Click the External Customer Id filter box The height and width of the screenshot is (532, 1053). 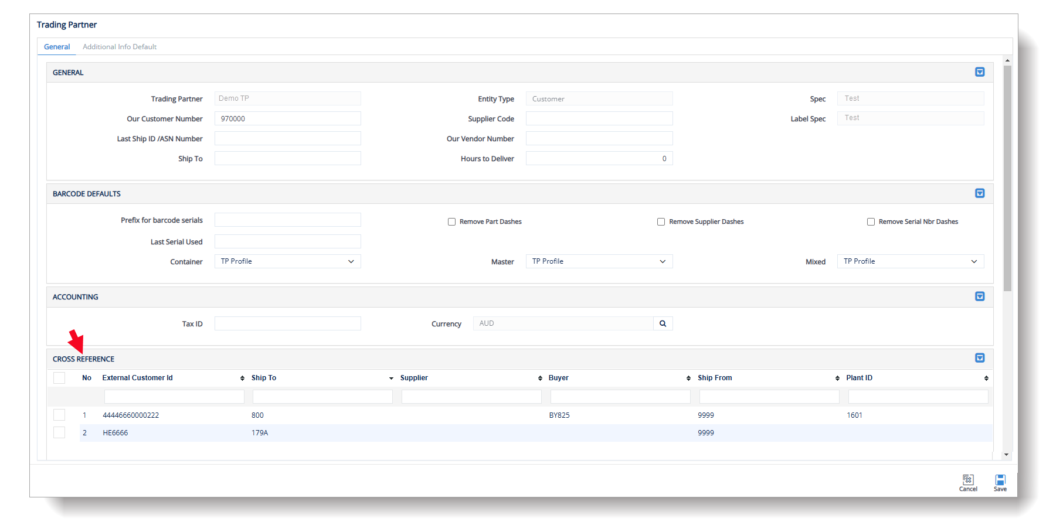pos(174,397)
